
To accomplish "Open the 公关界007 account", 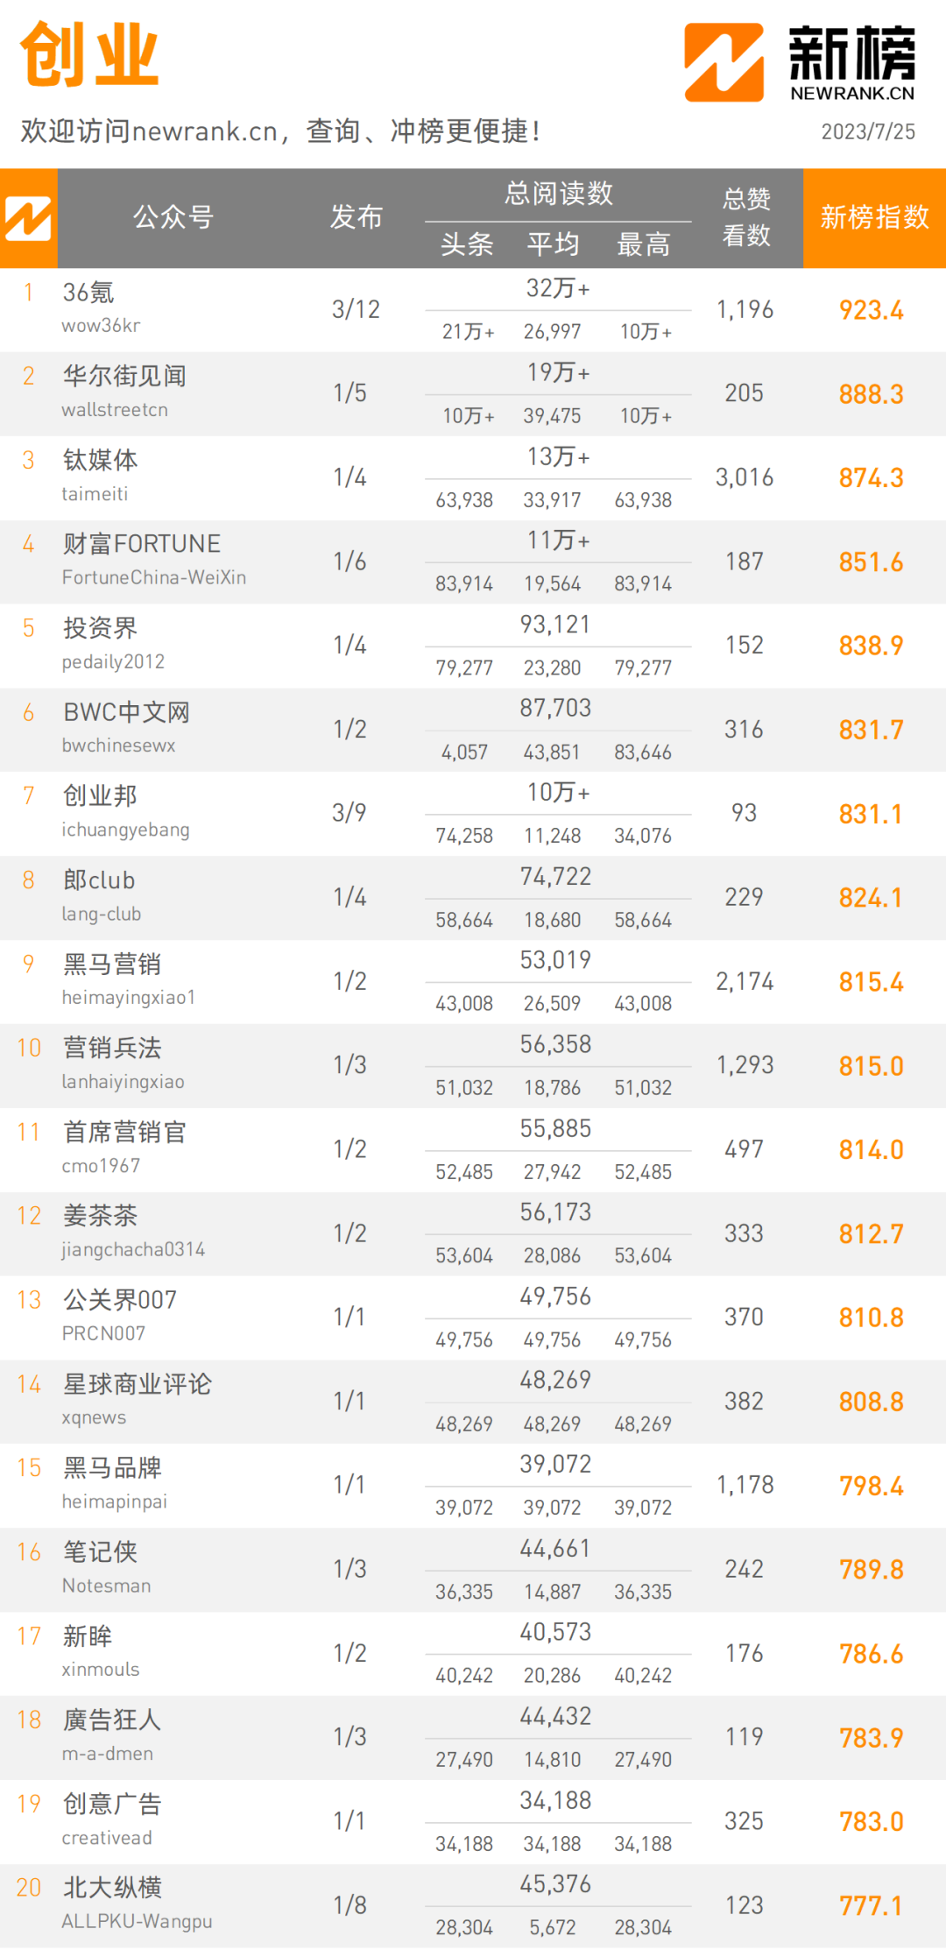I will tap(120, 1300).
